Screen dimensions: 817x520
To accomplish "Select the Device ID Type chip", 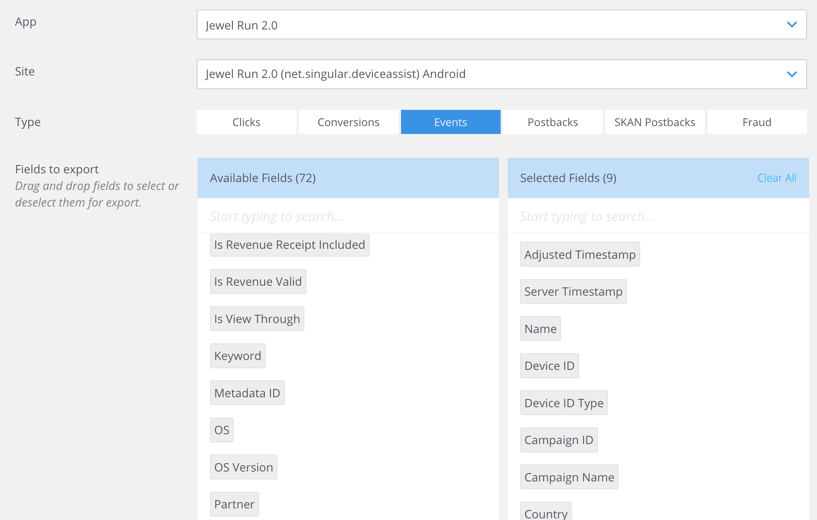I will pos(563,403).
